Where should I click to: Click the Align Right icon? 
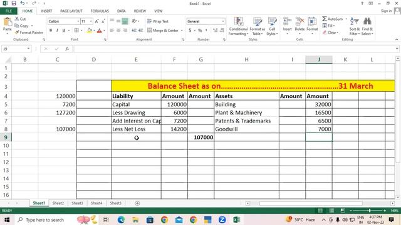point(125,31)
